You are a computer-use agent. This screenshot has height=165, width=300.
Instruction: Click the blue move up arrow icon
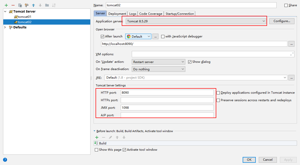(33, 5)
